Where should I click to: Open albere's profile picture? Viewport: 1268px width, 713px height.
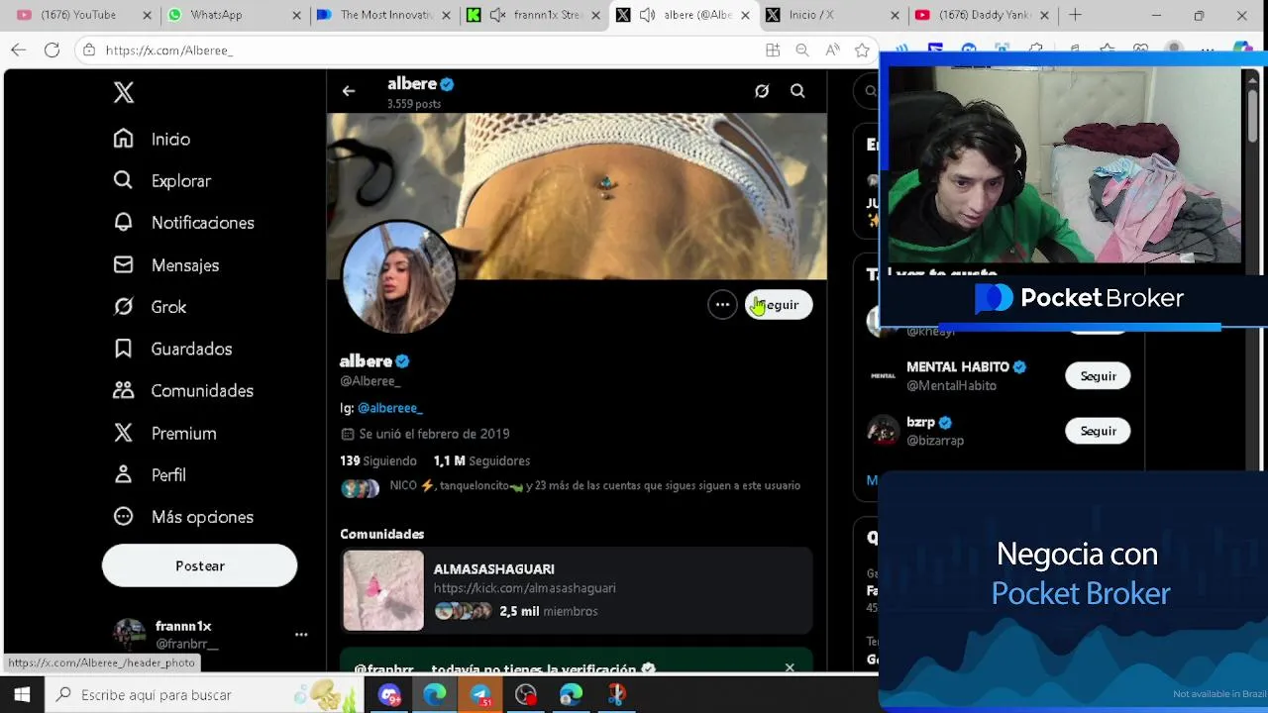(398, 276)
